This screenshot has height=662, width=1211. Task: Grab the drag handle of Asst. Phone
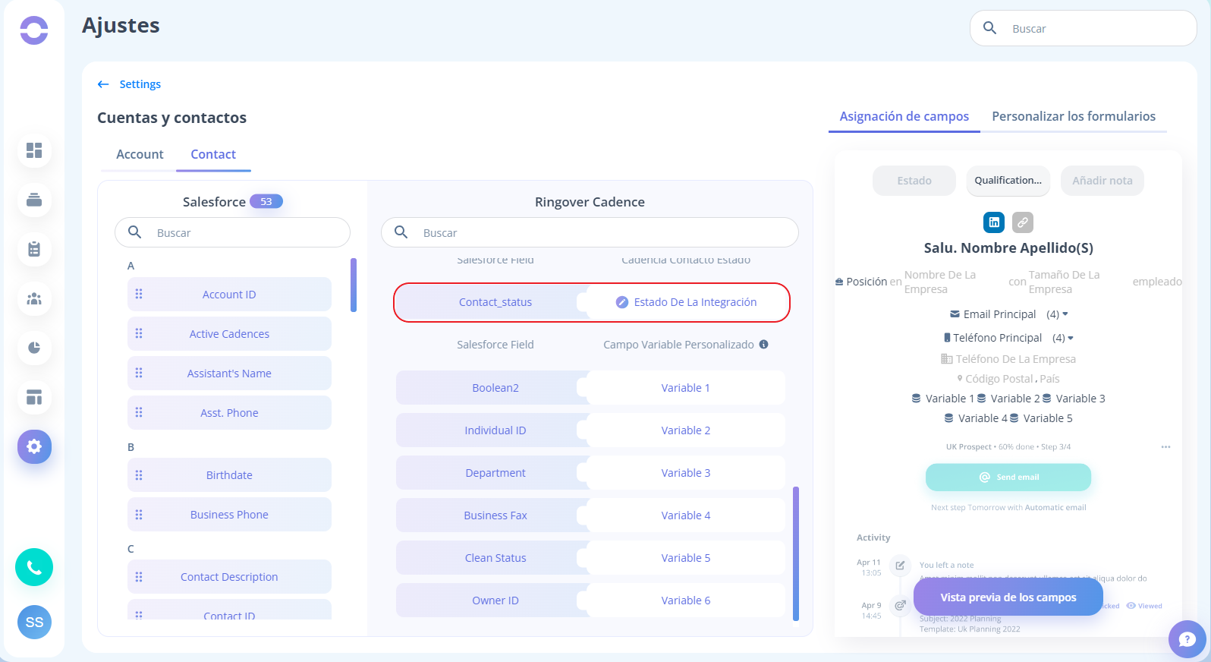(139, 413)
